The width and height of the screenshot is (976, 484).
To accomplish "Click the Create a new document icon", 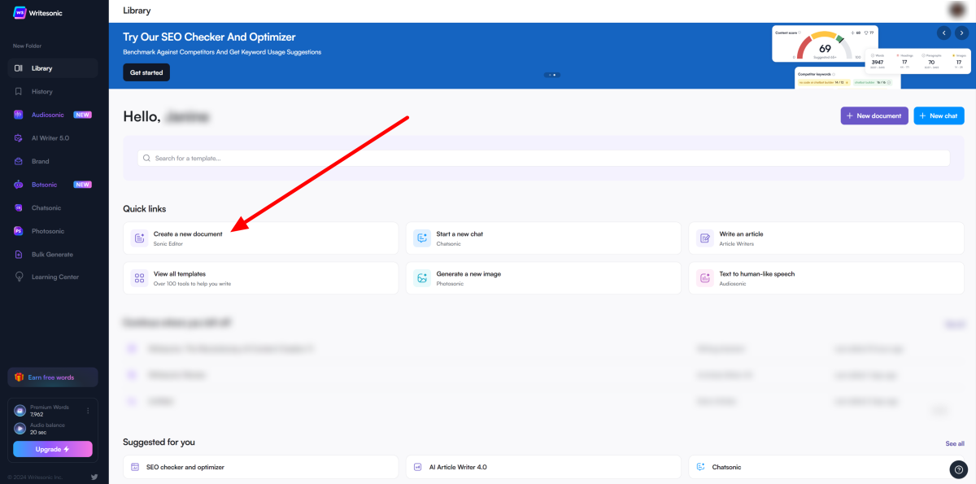I will (x=139, y=238).
